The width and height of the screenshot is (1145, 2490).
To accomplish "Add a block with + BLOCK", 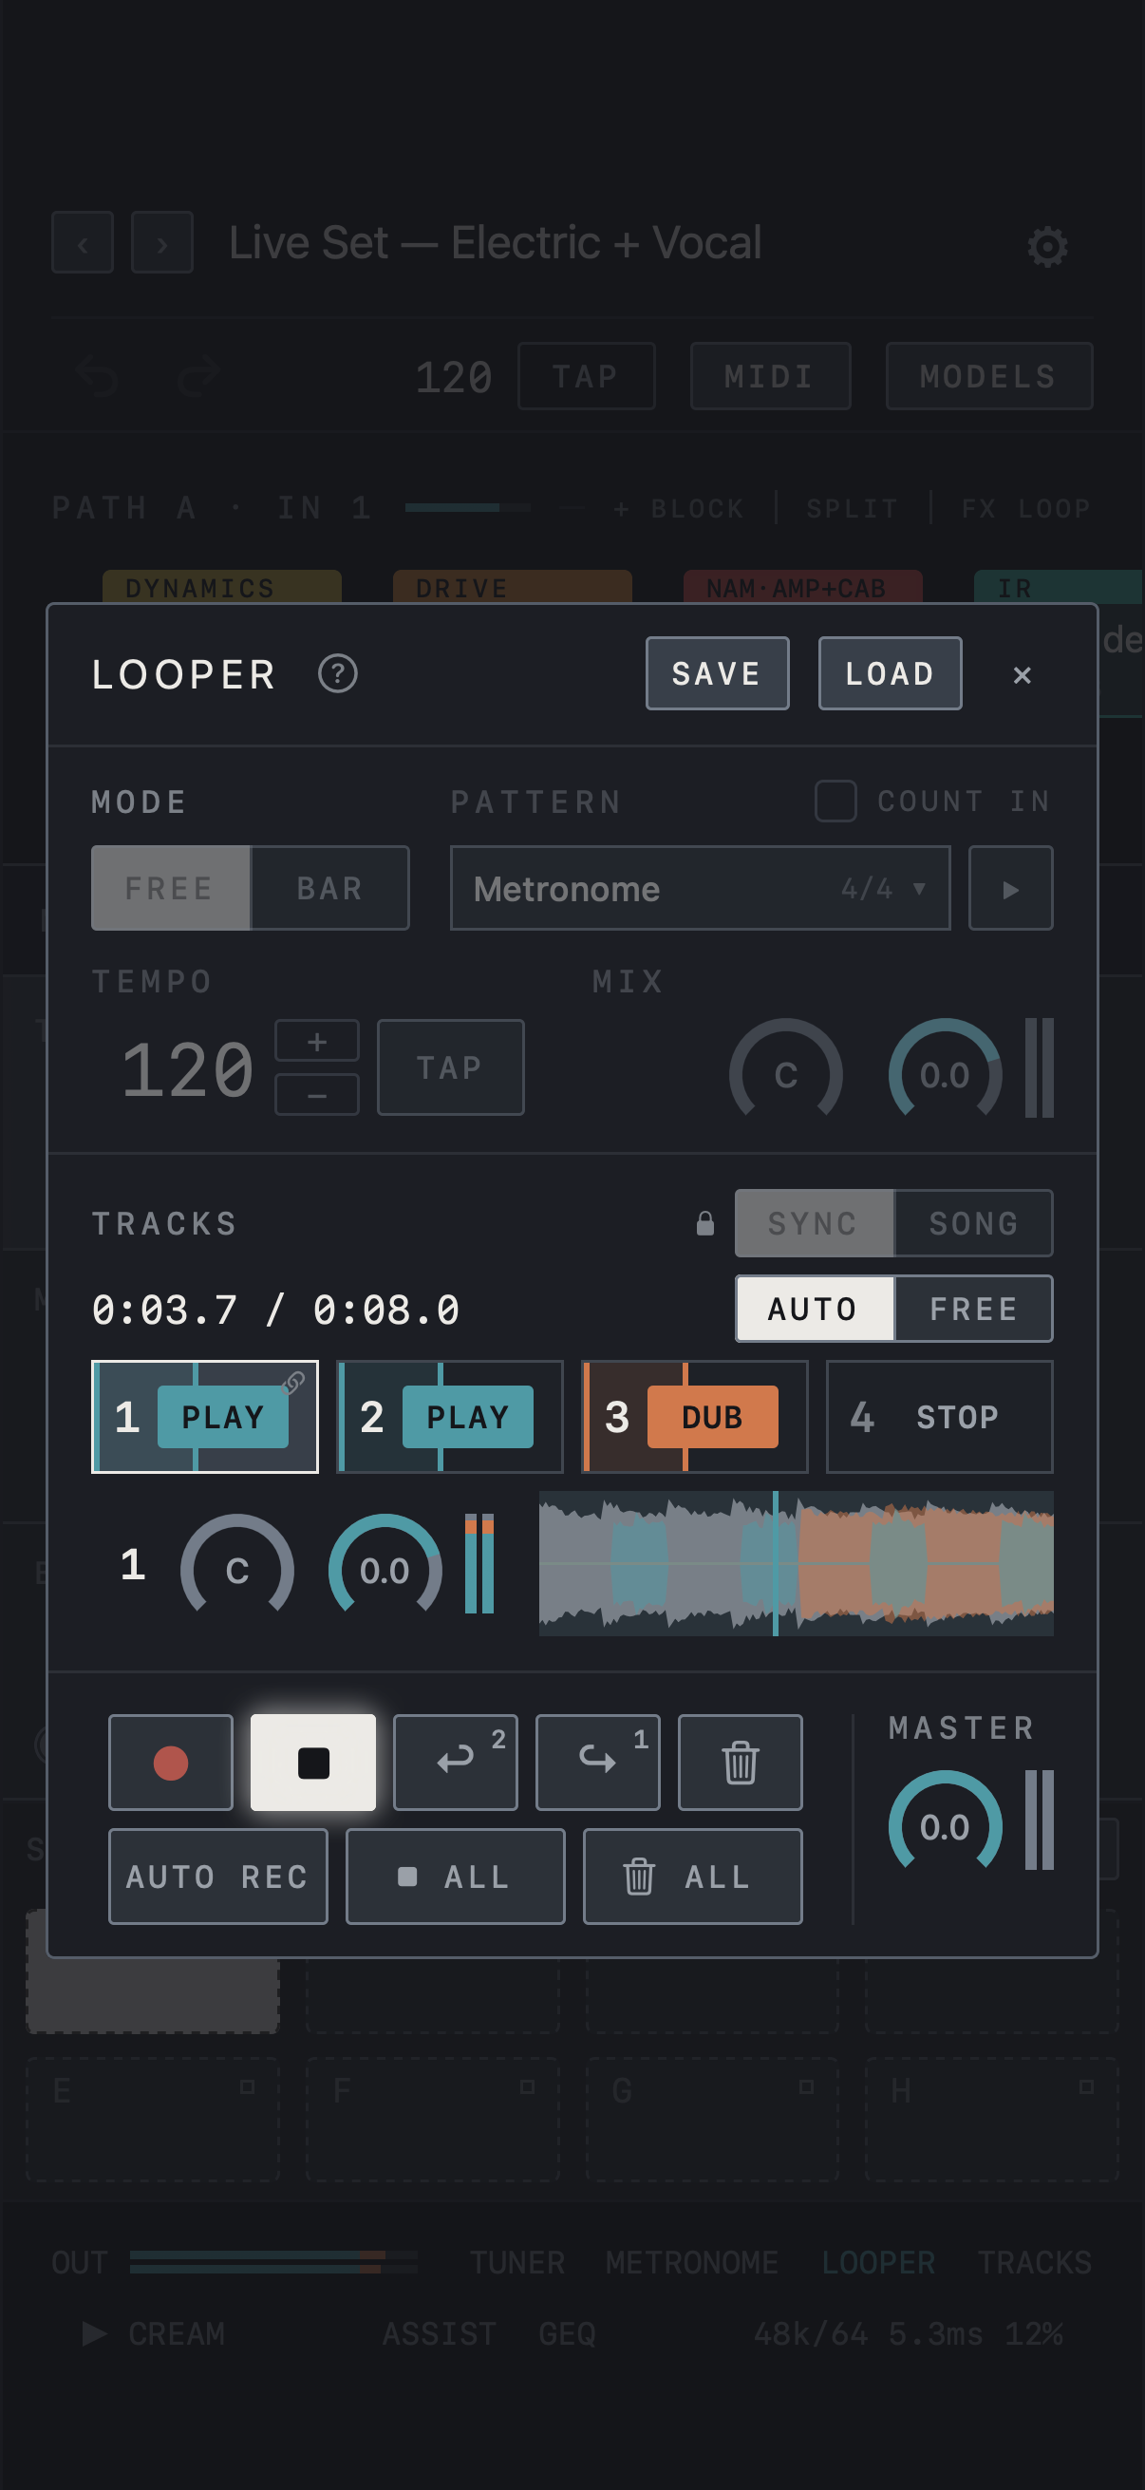I will pos(679,508).
